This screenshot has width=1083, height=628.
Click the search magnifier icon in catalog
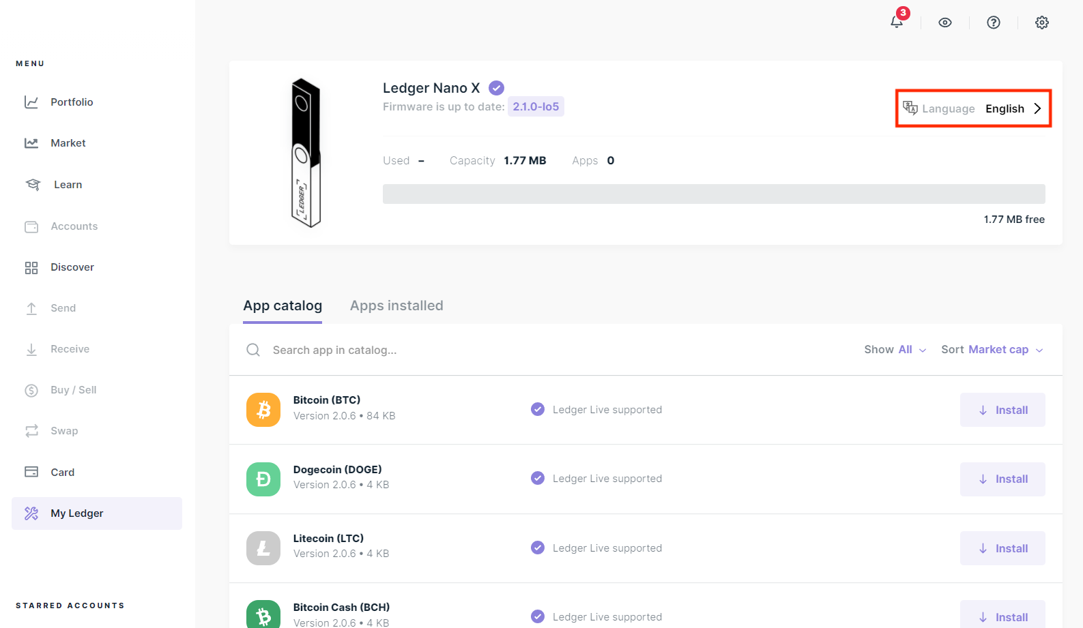pos(253,350)
